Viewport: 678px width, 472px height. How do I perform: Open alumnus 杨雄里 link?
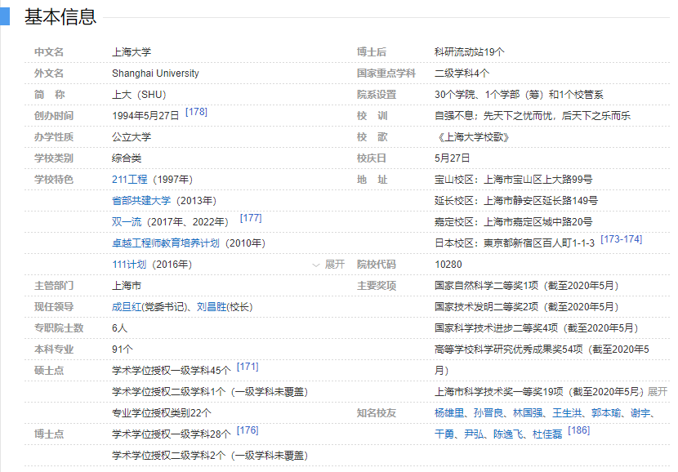tap(449, 413)
